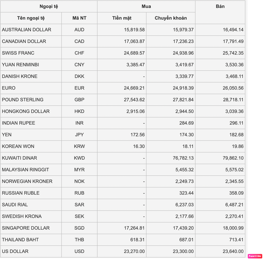This screenshot has height=260, width=264.
Task: Click the "Bán" column header
Action: coord(220,7)
